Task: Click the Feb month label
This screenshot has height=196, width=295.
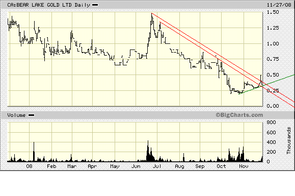Action: tap(51, 166)
